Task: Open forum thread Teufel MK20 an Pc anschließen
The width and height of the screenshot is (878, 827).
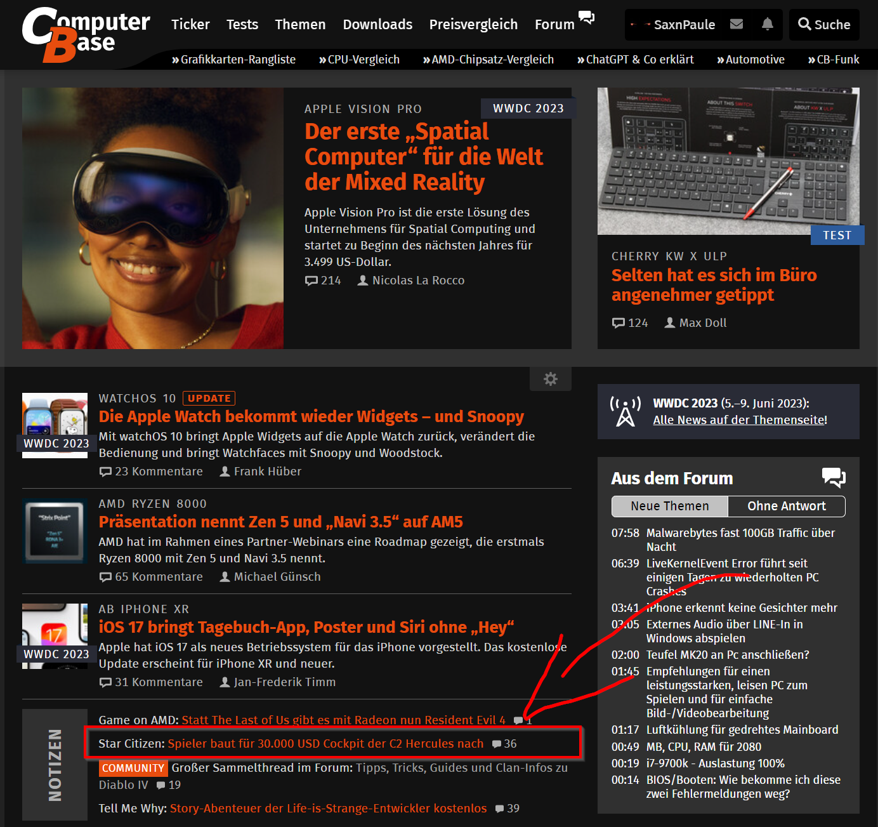Action: 728,655
